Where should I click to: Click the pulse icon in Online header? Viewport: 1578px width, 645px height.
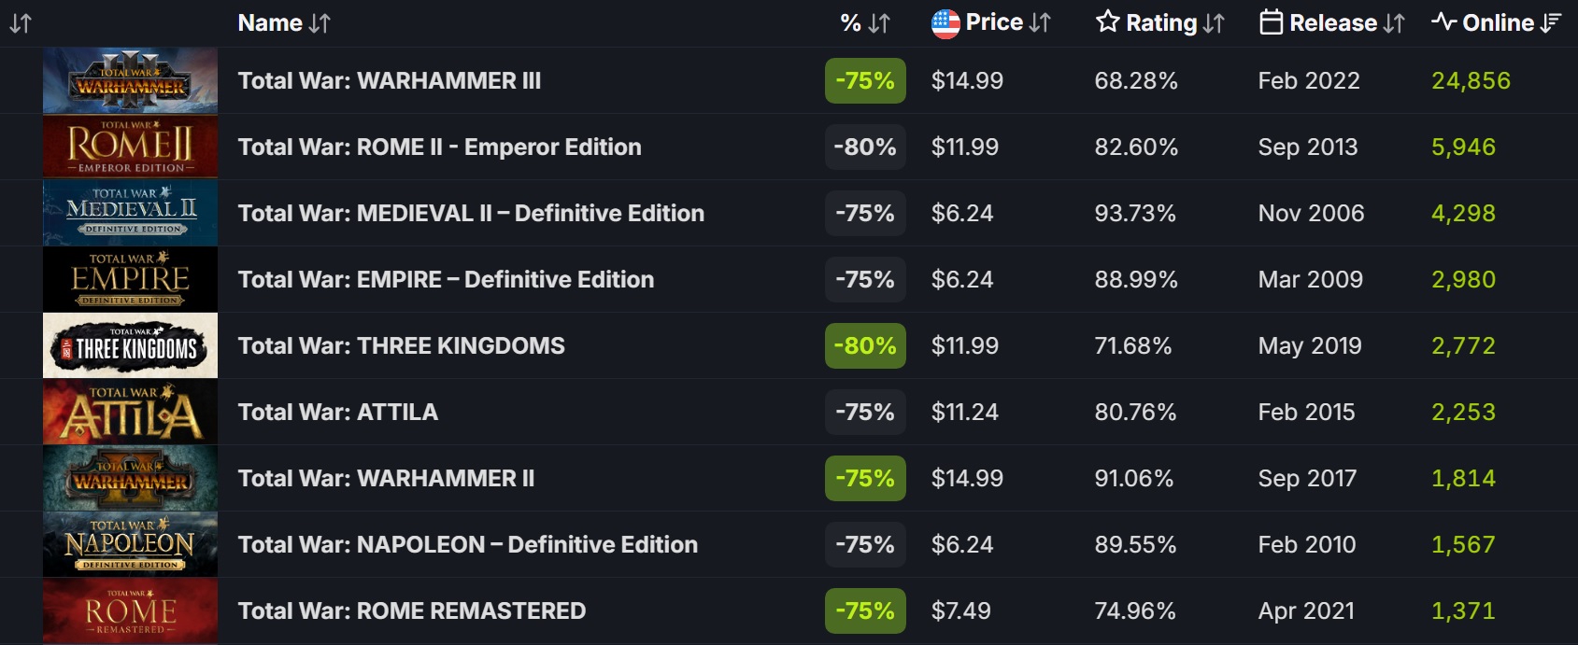pos(1443,22)
